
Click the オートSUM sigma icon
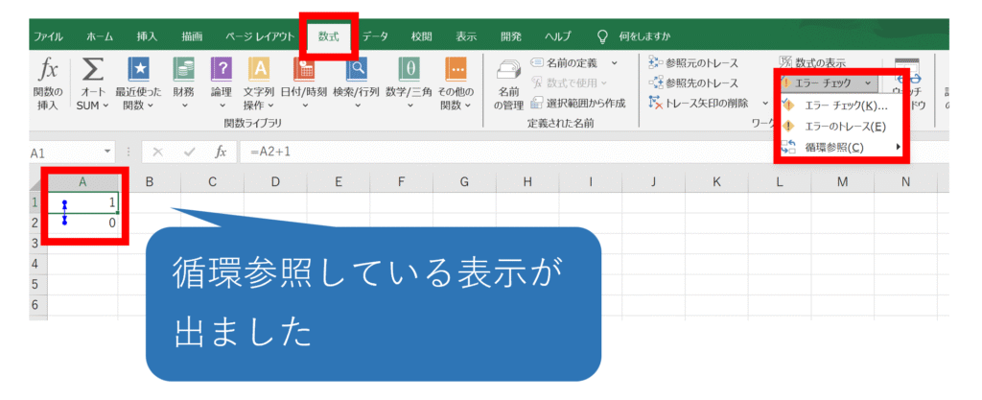pos(92,71)
